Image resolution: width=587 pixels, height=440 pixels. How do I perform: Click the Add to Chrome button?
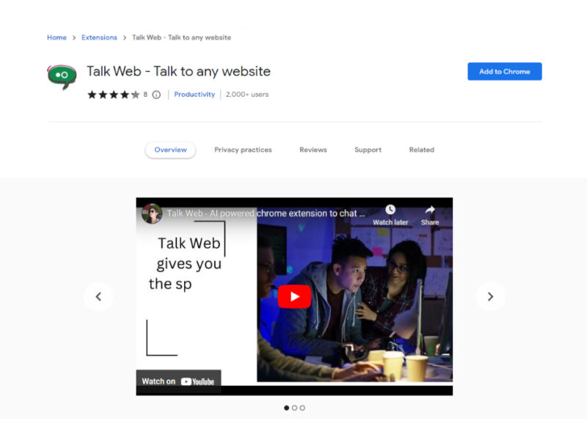coord(504,71)
